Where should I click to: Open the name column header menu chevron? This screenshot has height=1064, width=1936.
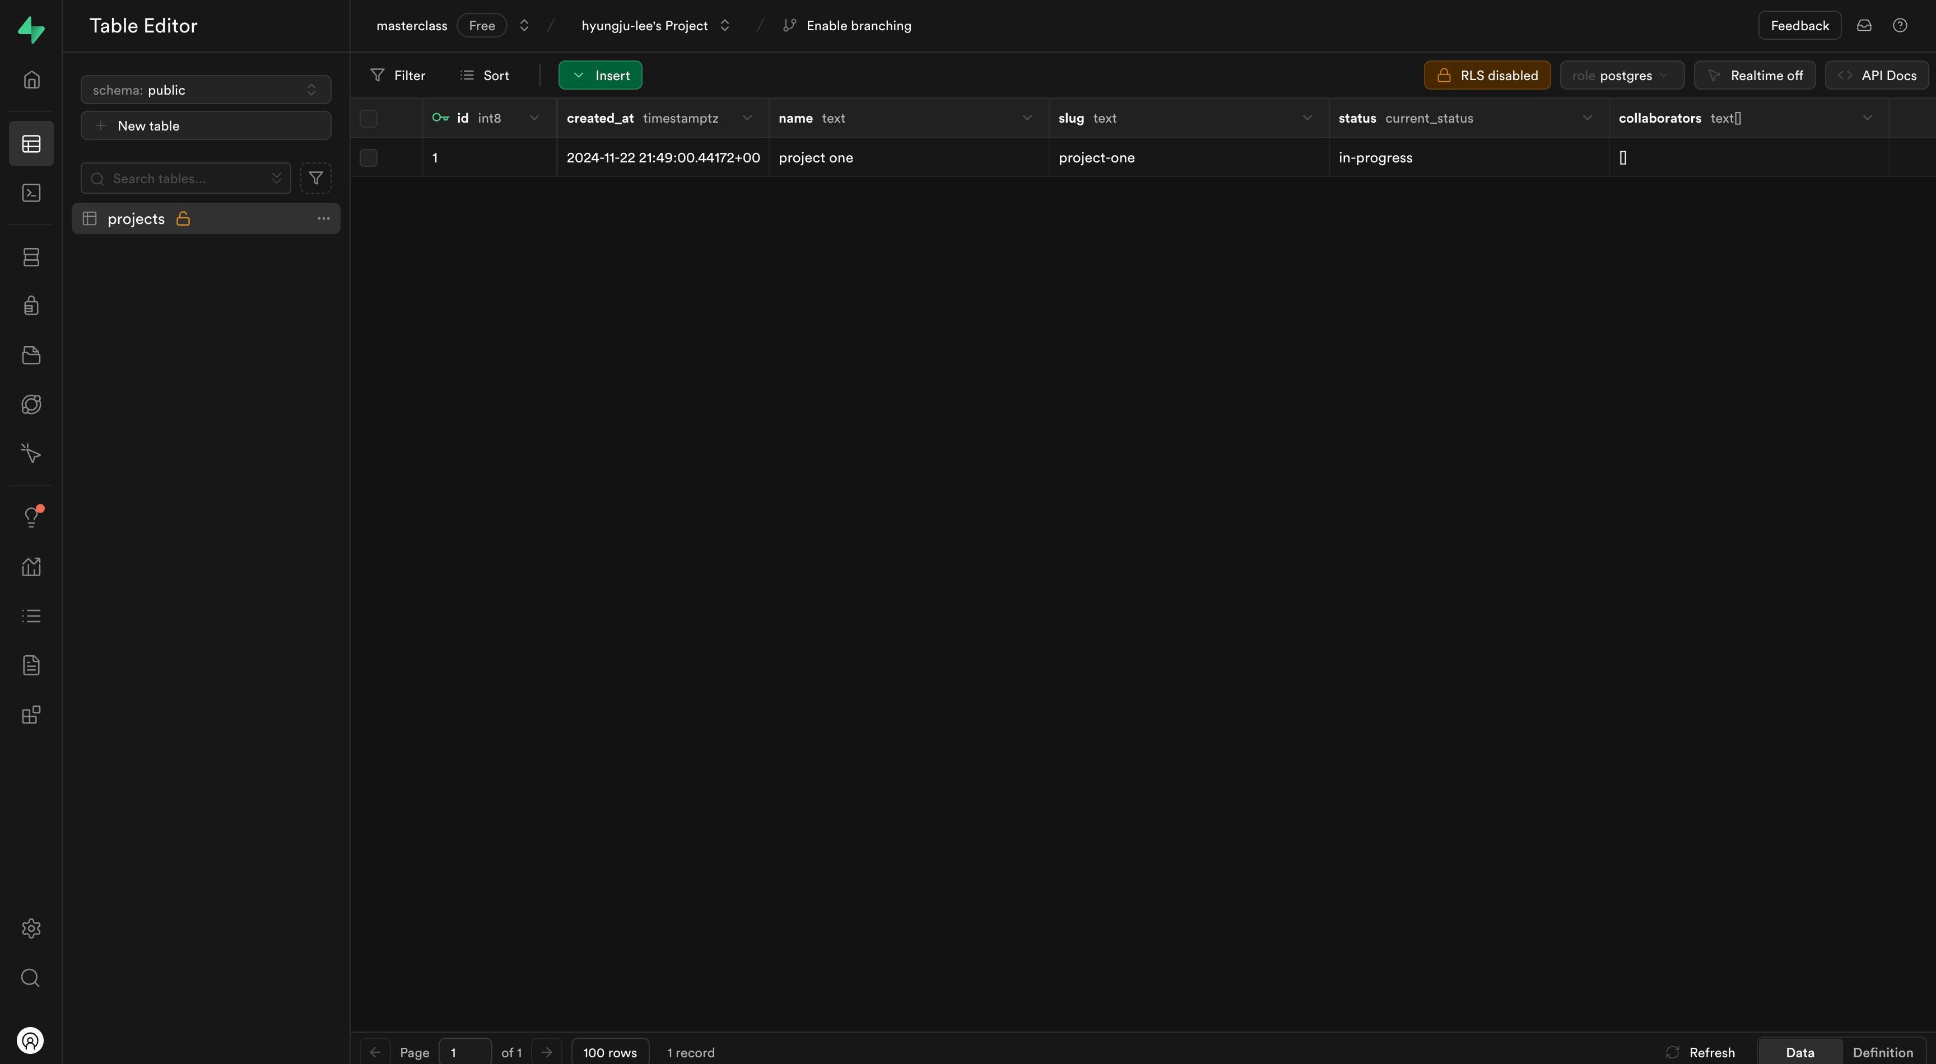point(1027,118)
